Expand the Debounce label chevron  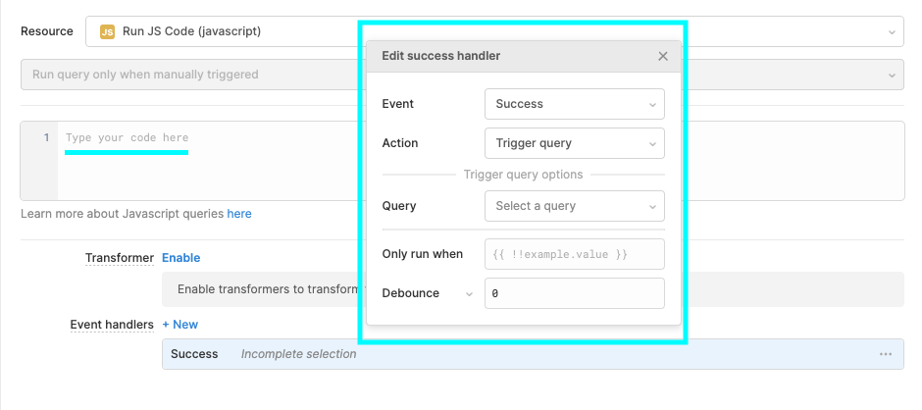click(469, 293)
